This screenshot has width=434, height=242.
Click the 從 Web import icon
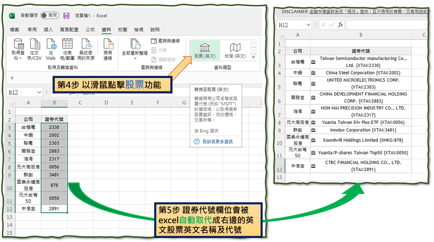51,49
